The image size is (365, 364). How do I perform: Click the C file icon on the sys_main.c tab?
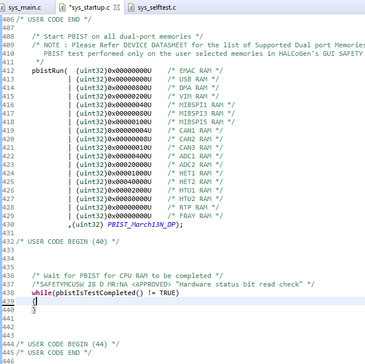click(2, 7)
